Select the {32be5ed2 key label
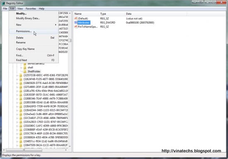The height and width of the screenshot is (159, 228). point(46,114)
